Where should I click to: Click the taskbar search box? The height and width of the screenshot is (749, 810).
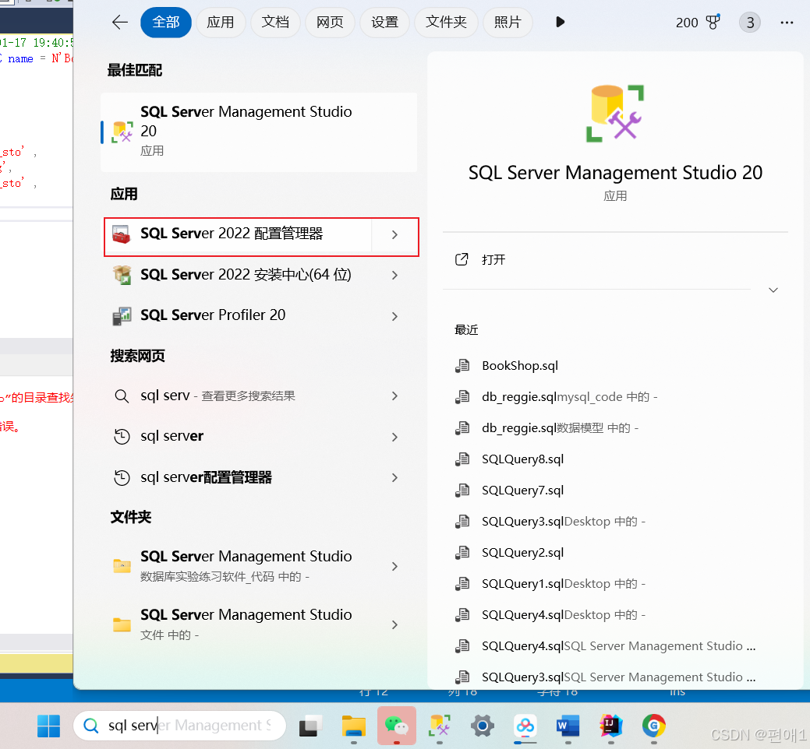180,726
